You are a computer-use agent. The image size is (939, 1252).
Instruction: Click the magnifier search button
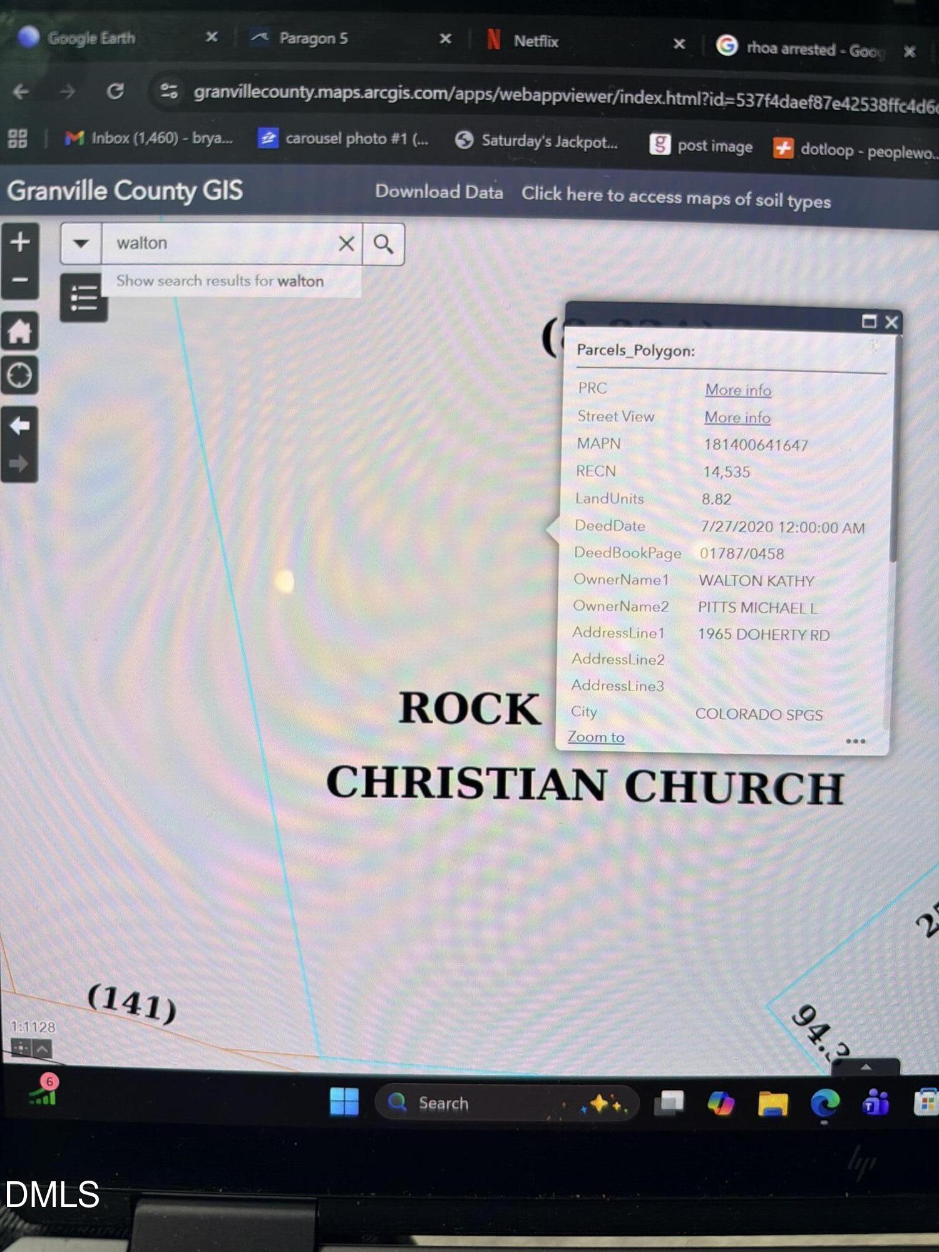(383, 244)
